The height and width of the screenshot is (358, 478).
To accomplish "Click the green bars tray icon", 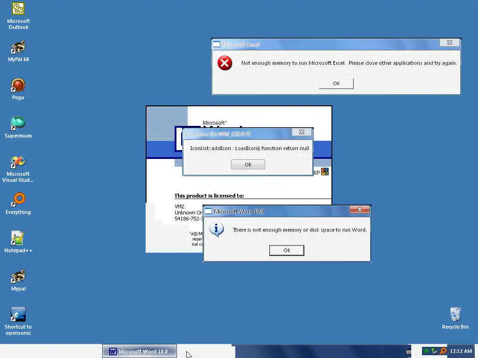I will [426, 351].
